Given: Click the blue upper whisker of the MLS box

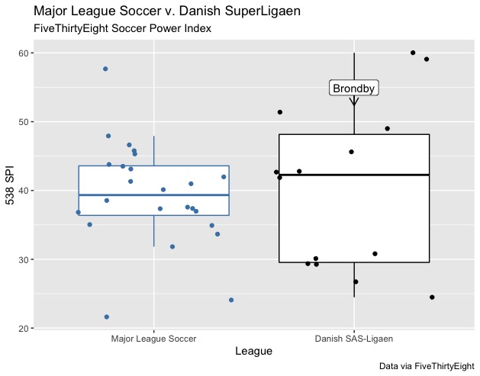Looking at the screenshot, I should coord(154,151).
